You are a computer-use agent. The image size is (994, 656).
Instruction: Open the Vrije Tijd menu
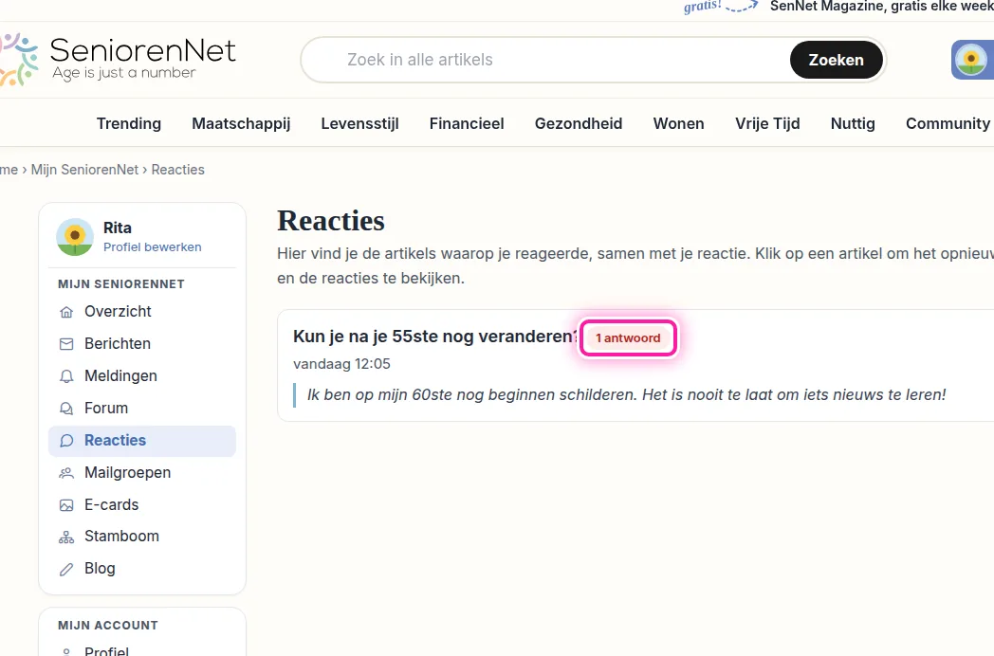tap(767, 123)
